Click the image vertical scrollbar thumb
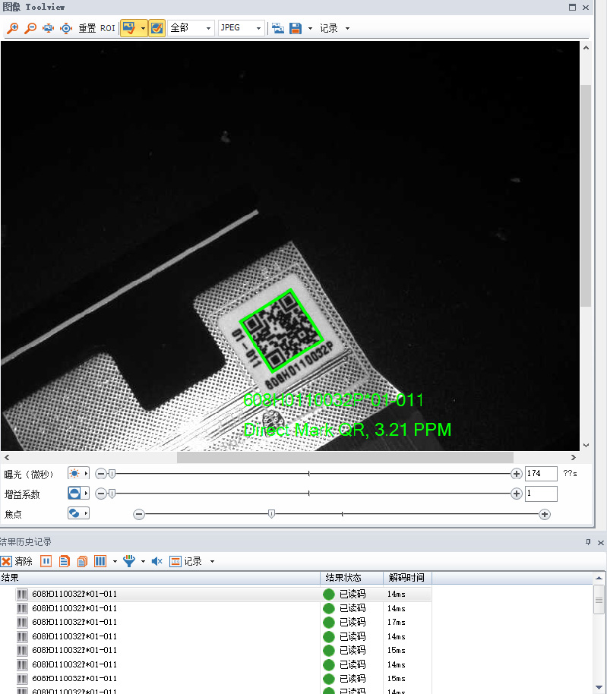Image resolution: width=607 pixels, height=694 pixels. tap(586, 195)
